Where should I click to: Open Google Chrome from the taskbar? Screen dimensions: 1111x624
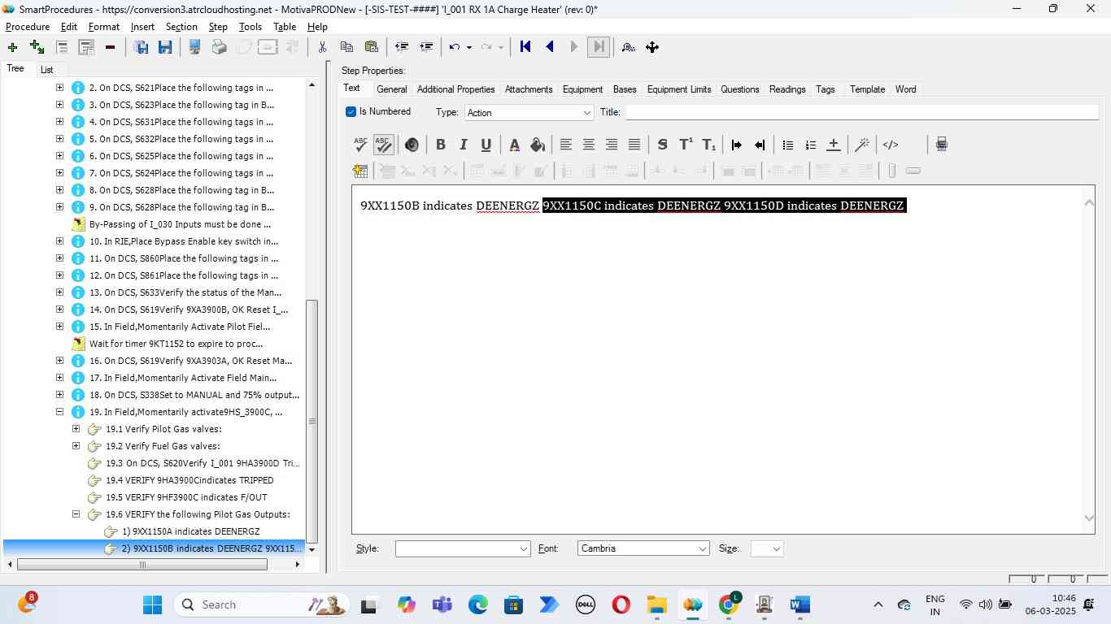pyautogui.click(x=729, y=604)
